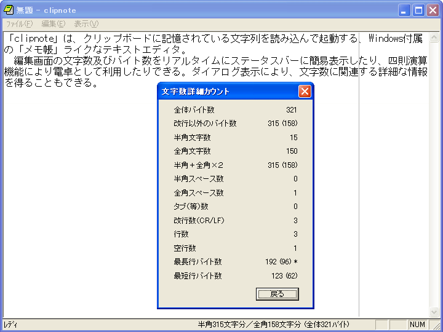Click the タブ(等)数 label
The image size is (443, 332).
(191, 207)
